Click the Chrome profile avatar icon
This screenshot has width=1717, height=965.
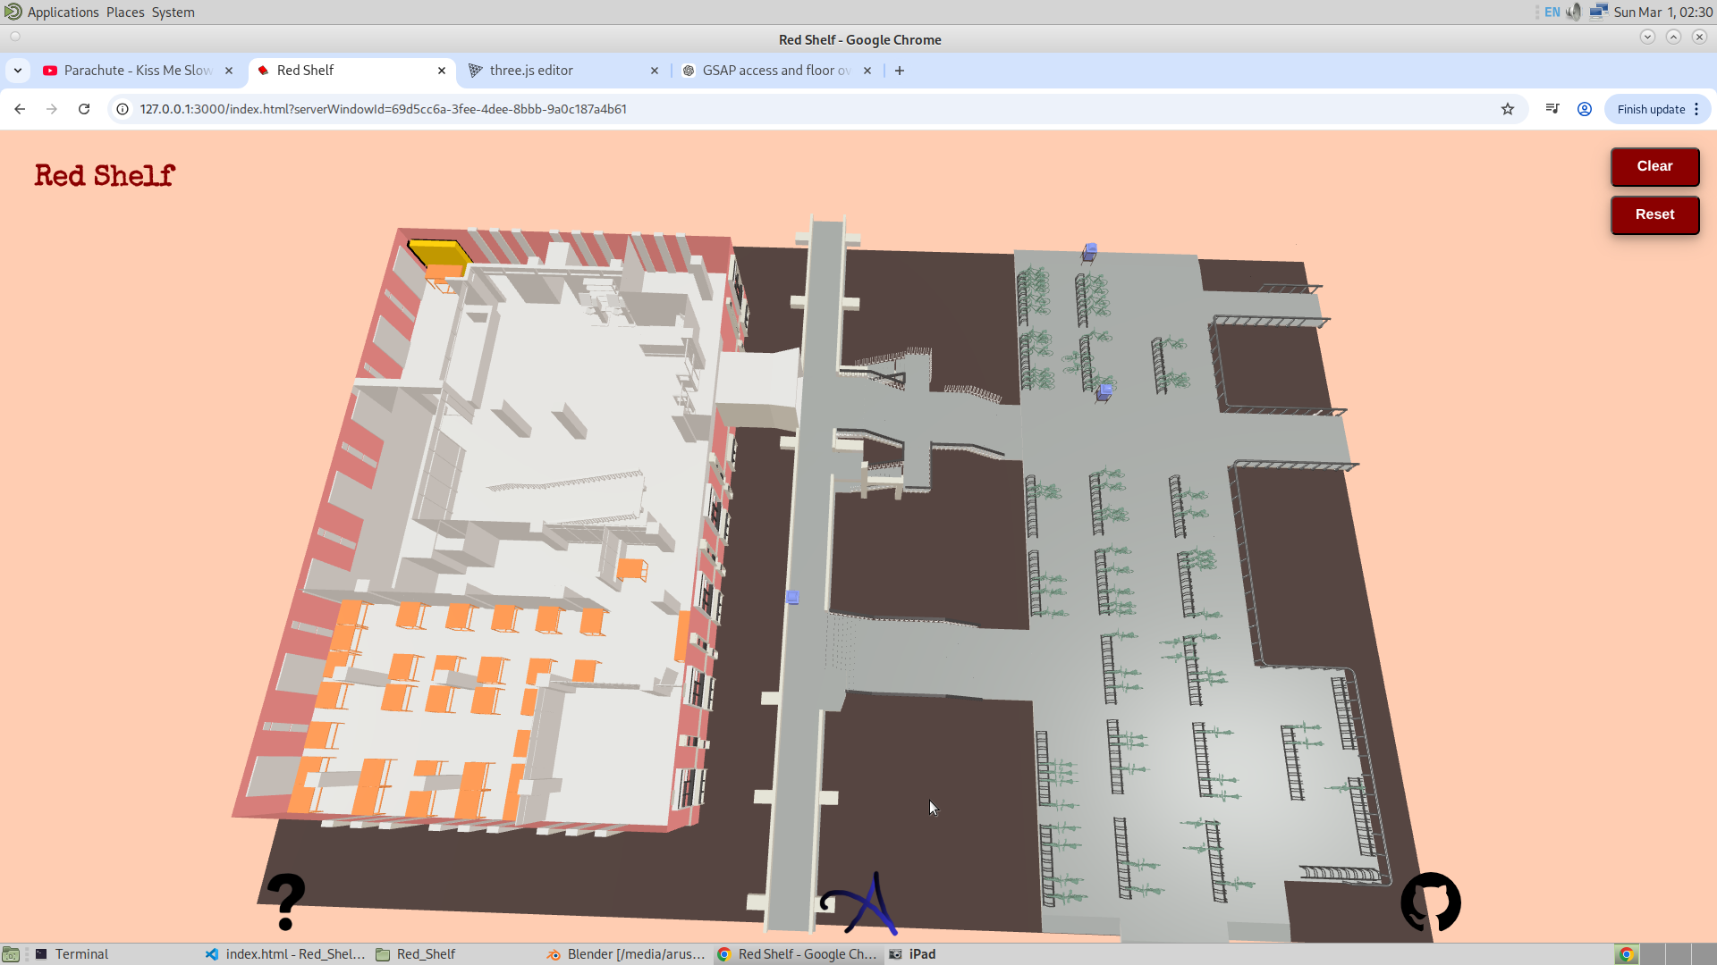click(1584, 108)
